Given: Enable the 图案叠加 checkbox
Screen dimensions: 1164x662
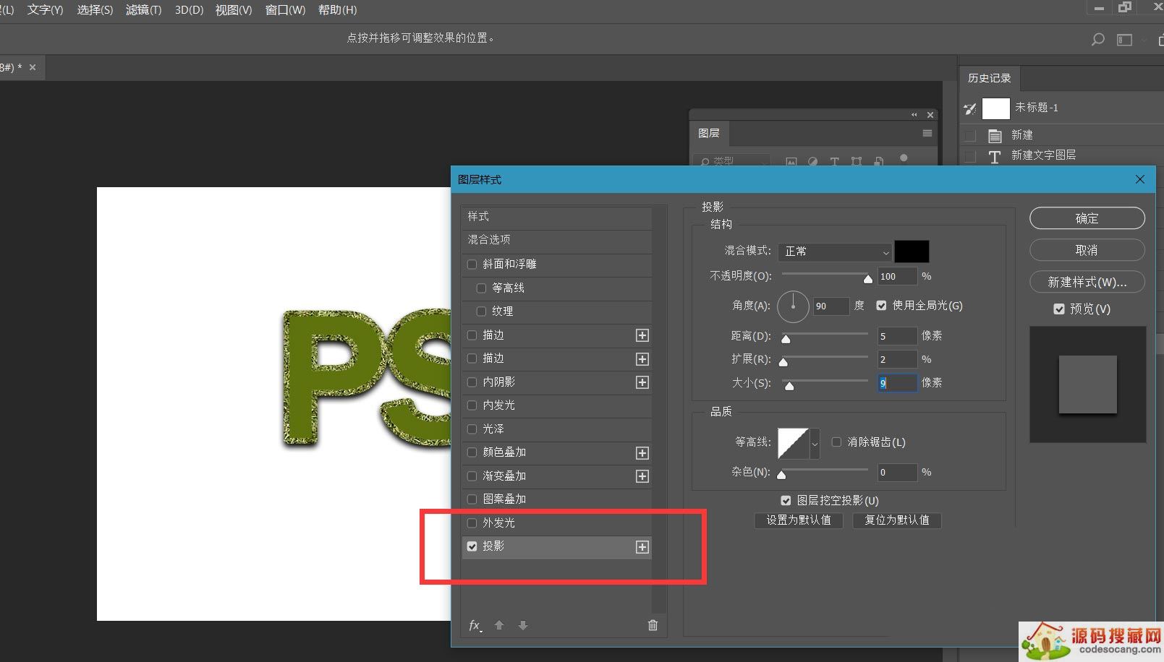Looking at the screenshot, I should [472, 499].
